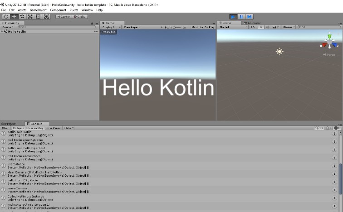Adjust the Game view Scale slider
343x212 pixels.
(177, 28)
